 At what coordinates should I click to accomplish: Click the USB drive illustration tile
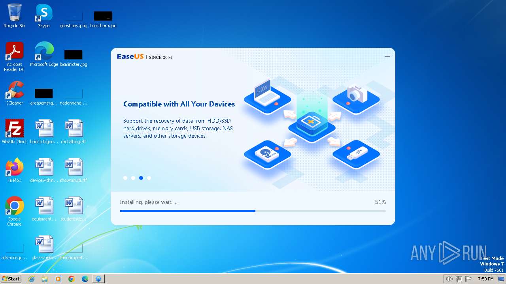point(356,154)
